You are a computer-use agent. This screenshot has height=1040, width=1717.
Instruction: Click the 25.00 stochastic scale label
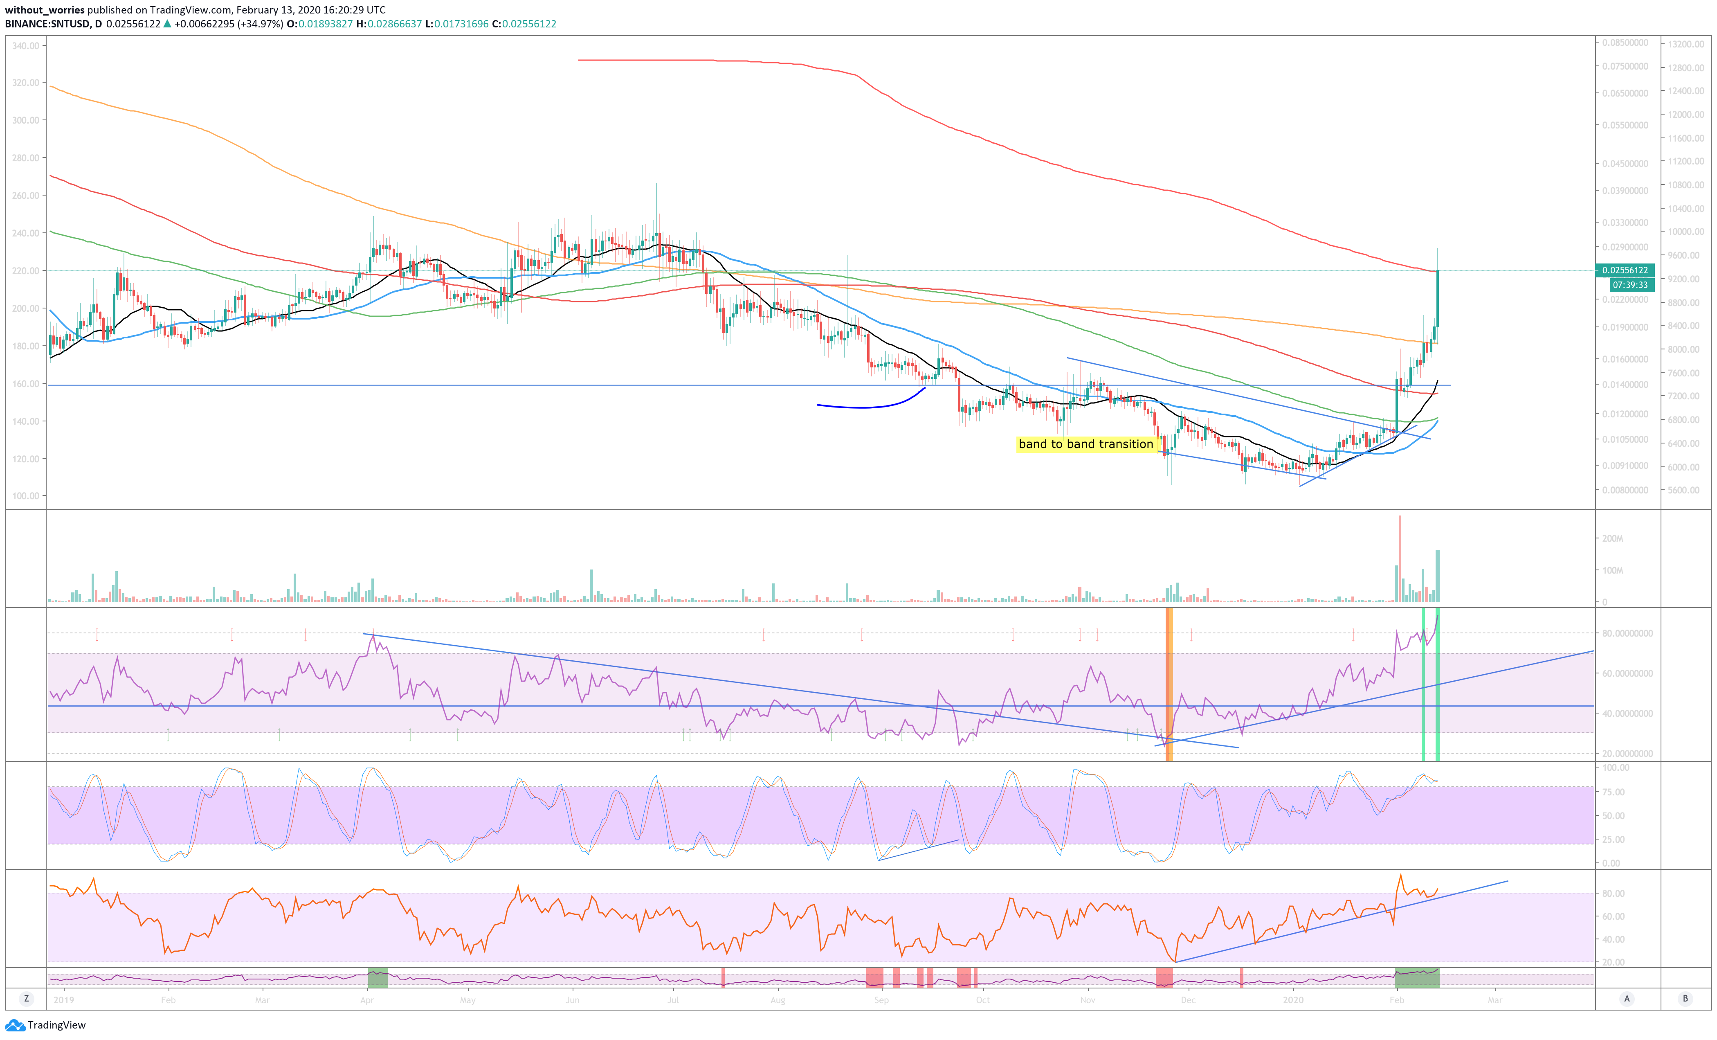click(1612, 839)
